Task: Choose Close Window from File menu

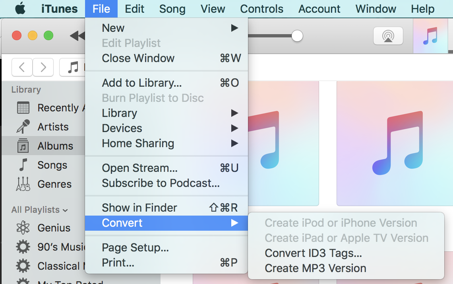Action: click(x=166, y=58)
